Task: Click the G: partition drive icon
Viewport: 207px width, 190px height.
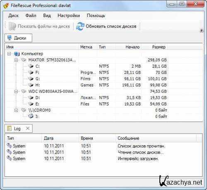Action: pyautogui.click(x=31, y=79)
